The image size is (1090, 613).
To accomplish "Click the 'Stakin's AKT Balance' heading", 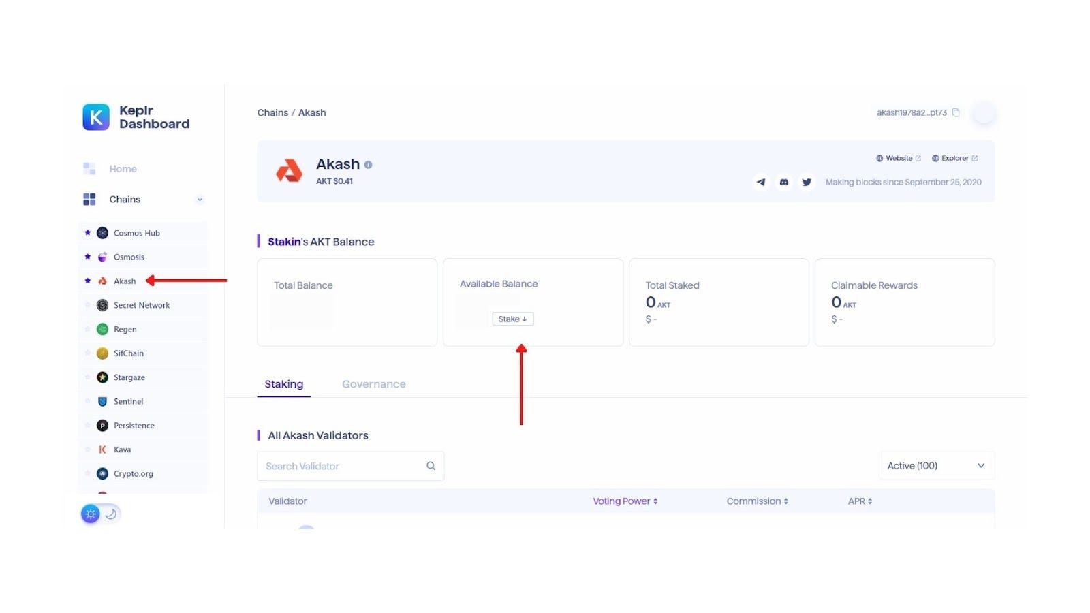I will point(321,242).
